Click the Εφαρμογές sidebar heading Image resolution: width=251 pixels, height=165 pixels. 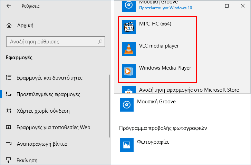click(x=19, y=58)
